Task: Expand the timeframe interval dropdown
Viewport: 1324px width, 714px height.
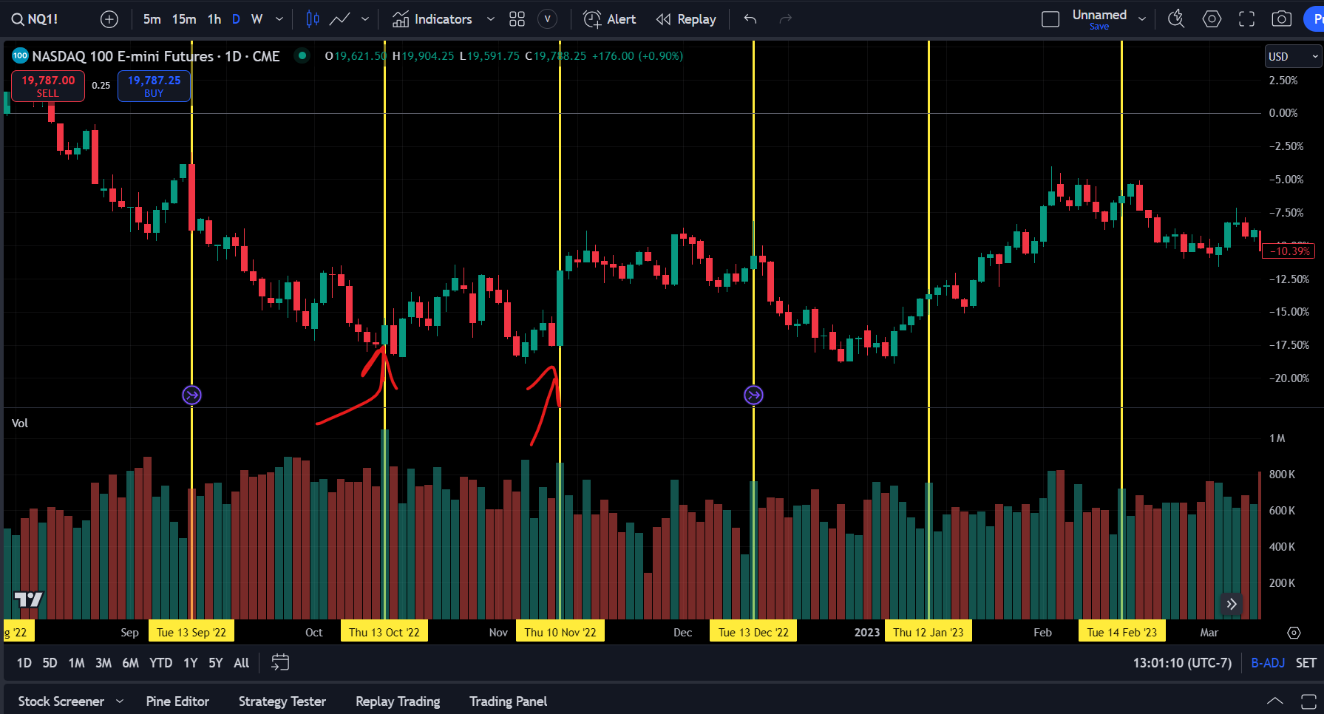Action: coord(279,19)
